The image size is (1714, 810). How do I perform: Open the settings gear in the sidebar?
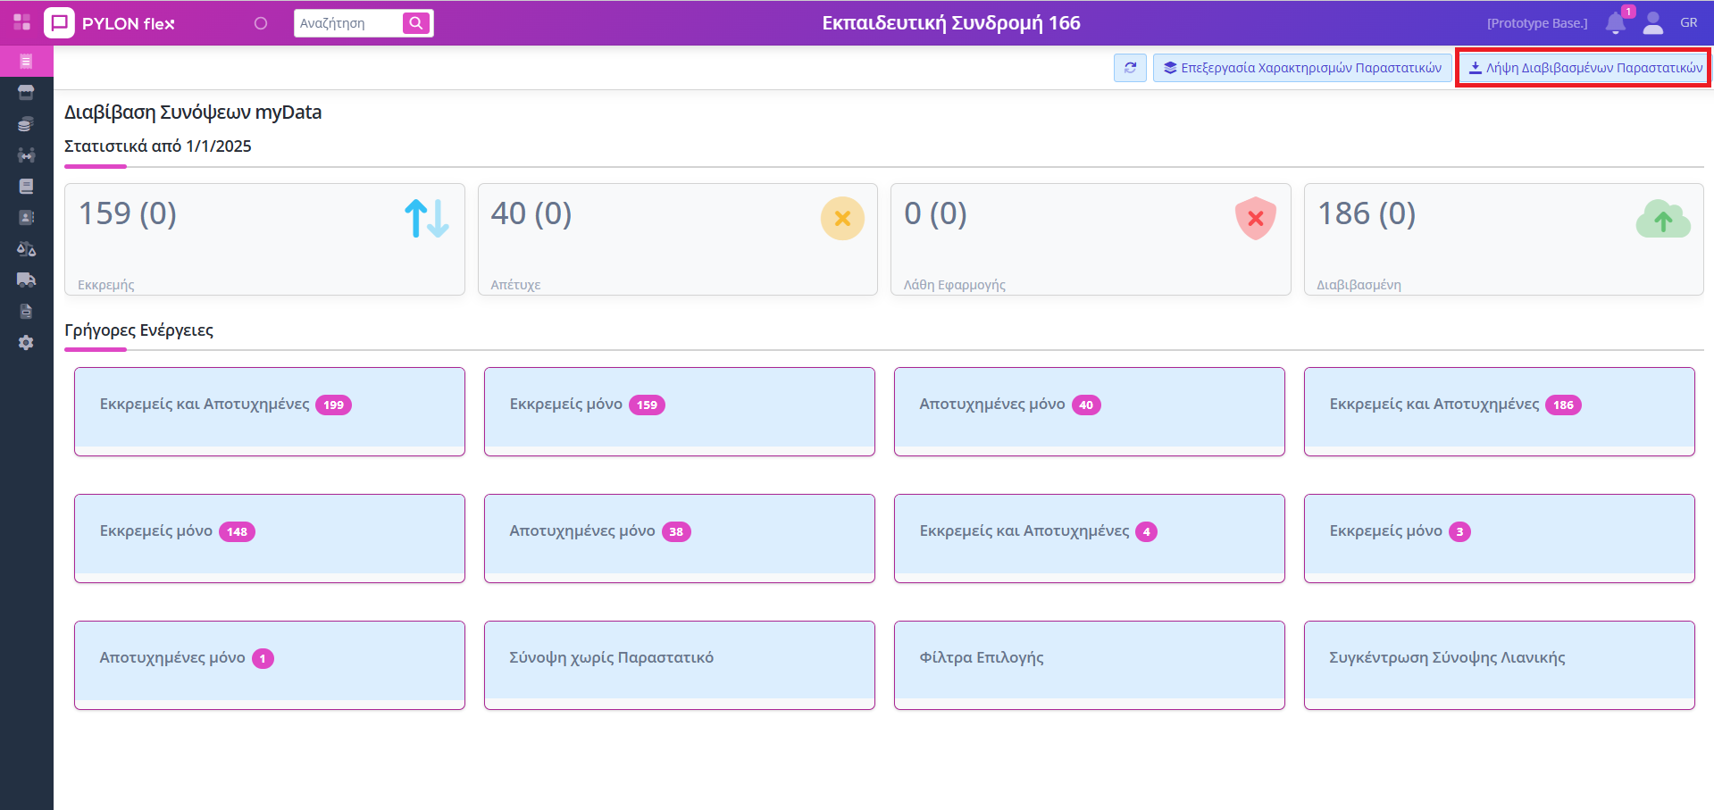(x=26, y=343)
